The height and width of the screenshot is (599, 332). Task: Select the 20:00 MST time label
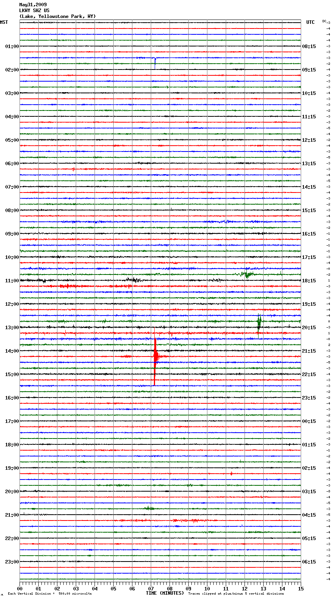coord(12,492)
